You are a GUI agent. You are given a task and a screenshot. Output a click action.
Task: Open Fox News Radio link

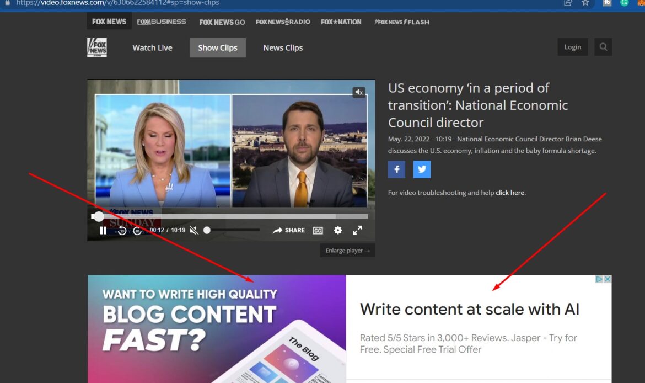[x=283, y=22]
